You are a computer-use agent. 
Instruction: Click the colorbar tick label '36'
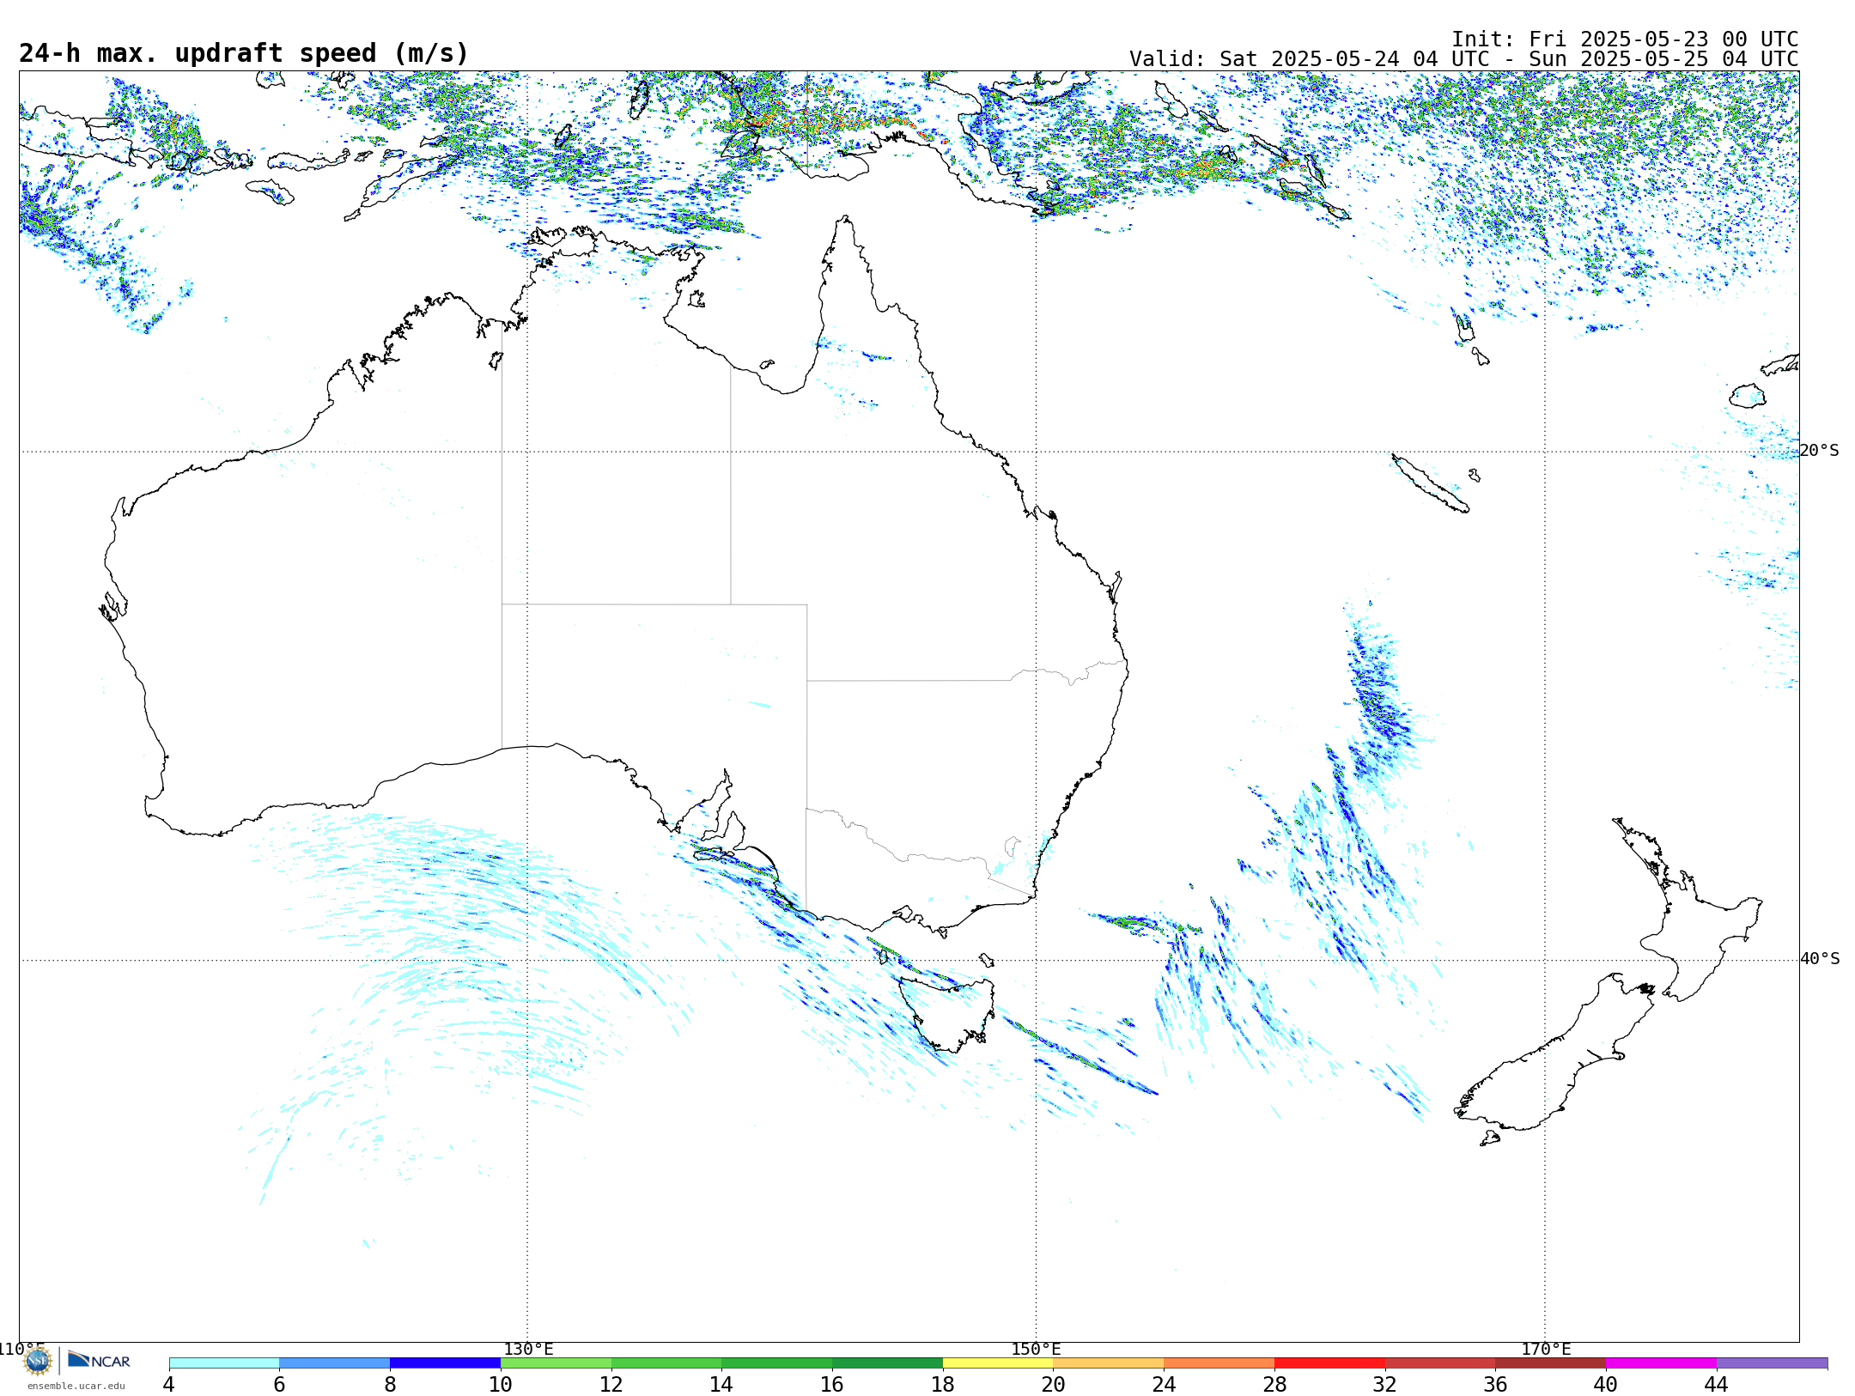1495,1385
